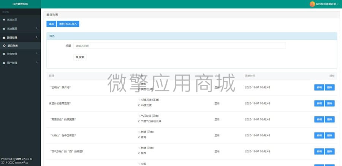This screenshot has height=166, width=342.
Task: Open the account dropdown caret in header
Action: pyautogui.click(x=338, y=4)
